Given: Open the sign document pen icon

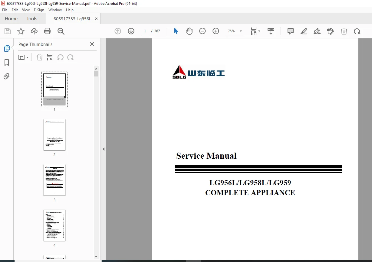Looking at the screenshot, I should [x=317, y=31].
